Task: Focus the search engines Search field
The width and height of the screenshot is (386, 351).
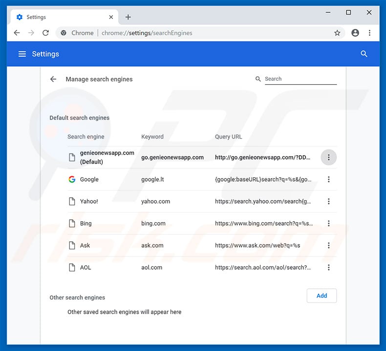Action: pos(300,79)
